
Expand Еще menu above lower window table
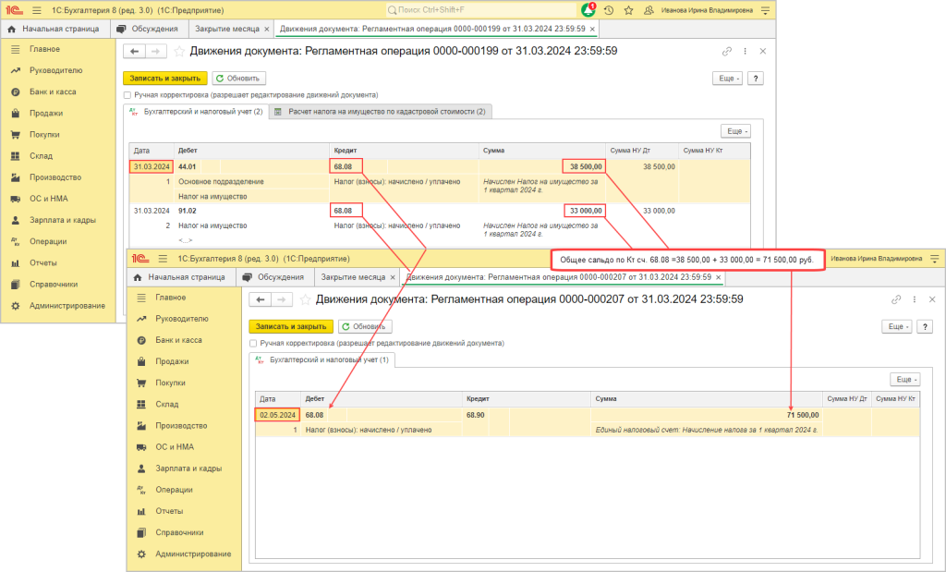tap(904, 380)
